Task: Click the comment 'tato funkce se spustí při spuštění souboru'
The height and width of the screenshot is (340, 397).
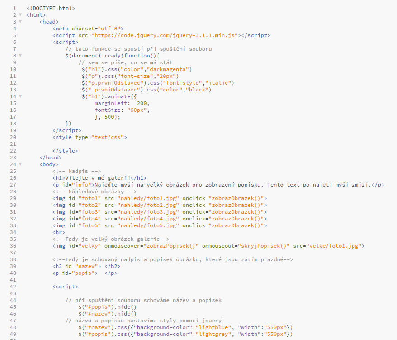Action: [x=138, y=49]
